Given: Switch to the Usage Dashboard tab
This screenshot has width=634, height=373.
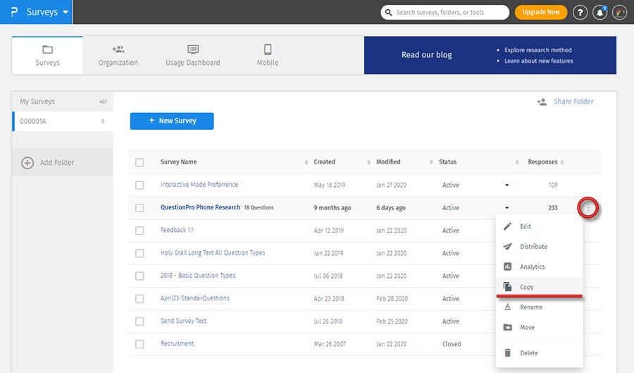Looking at the screenshot, I should 192,55.
